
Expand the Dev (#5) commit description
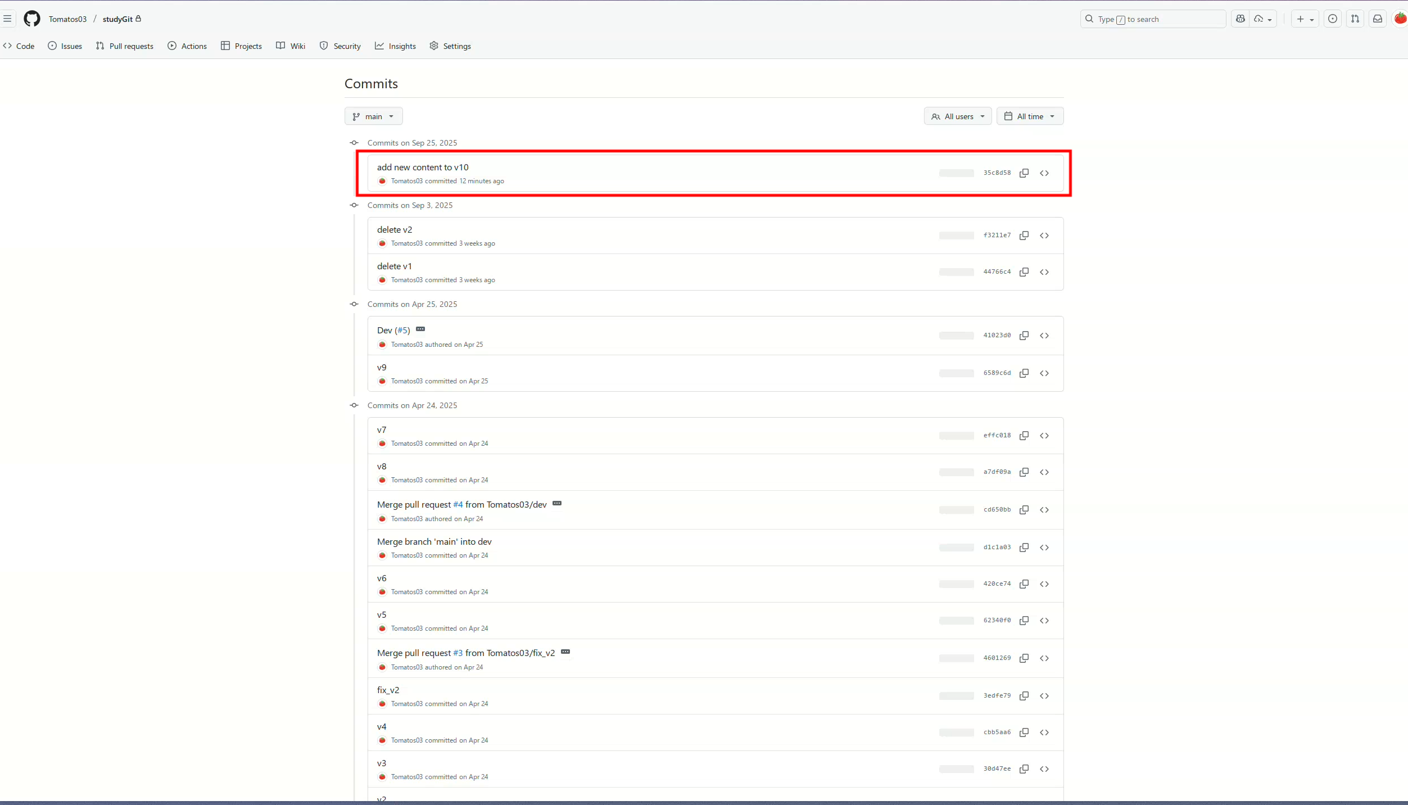420,329
